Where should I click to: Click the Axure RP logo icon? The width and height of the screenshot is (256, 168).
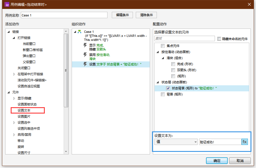pos(7,4)
